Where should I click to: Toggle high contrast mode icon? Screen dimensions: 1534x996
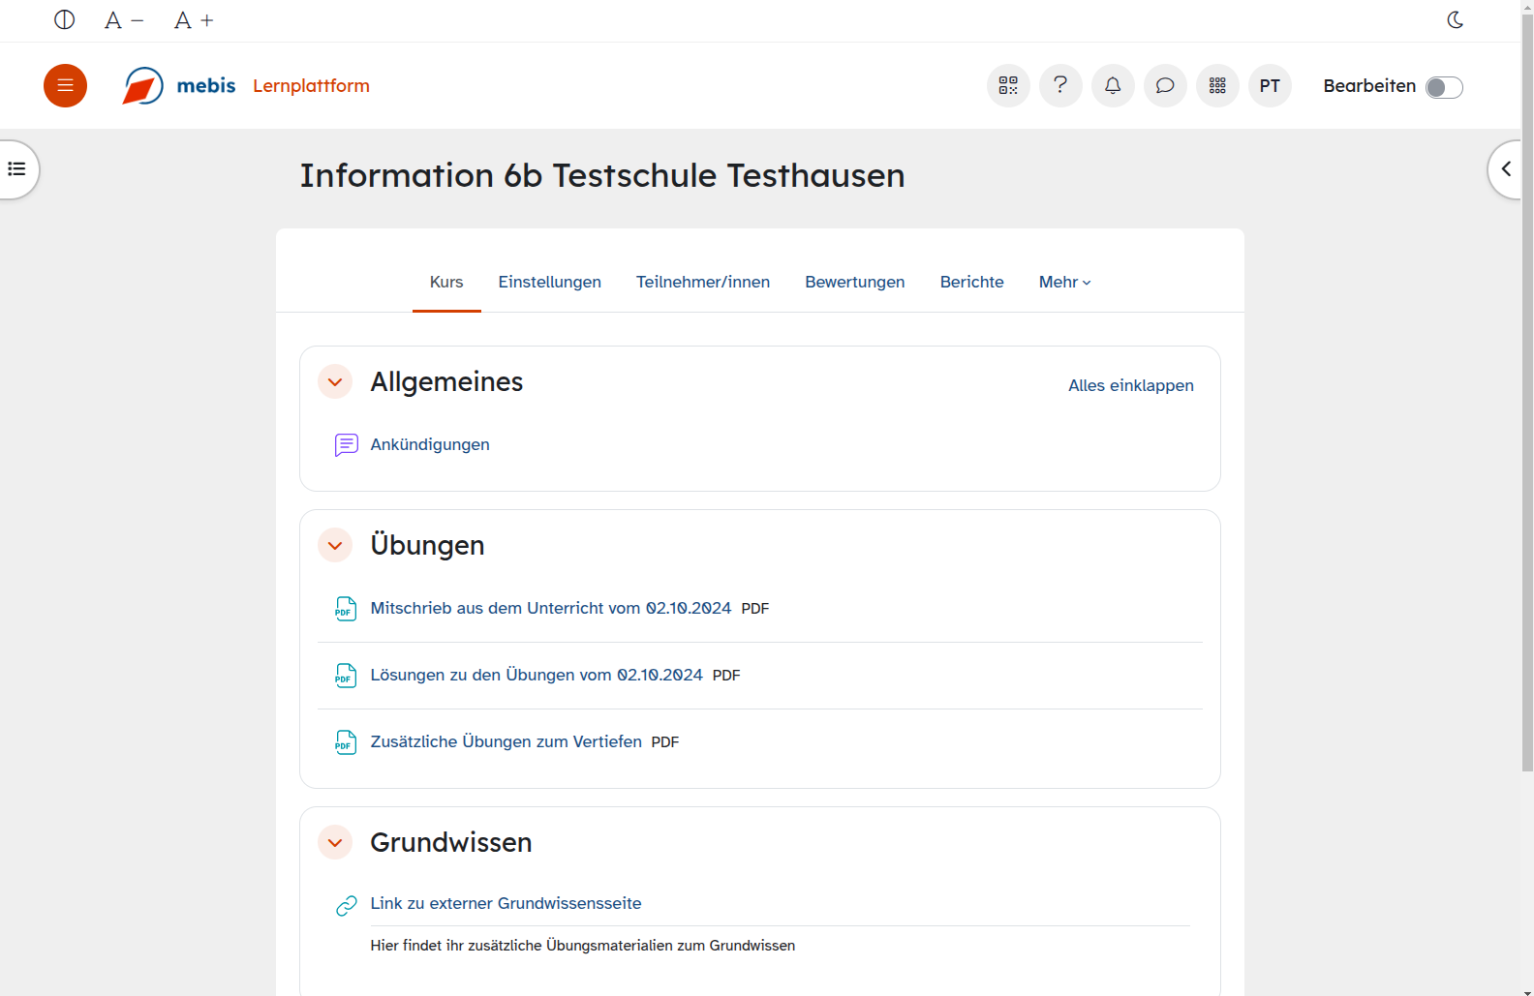tap(65, 20)
